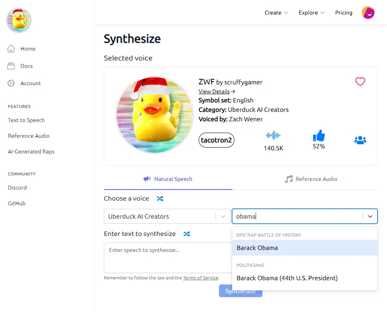Click the View Details link
The width and height of the screenshot is (387, 312).
coord(214,91)
